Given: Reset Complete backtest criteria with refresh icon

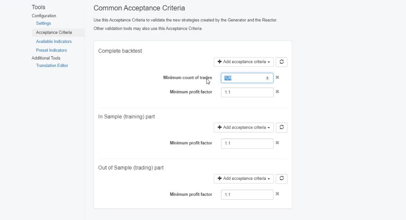Looking at the screenshot, I should [282, 62].
